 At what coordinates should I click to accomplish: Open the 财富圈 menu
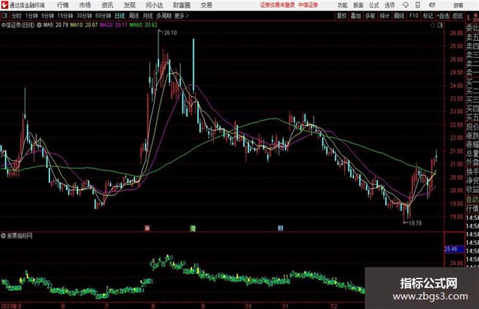(x=181, y=5)
